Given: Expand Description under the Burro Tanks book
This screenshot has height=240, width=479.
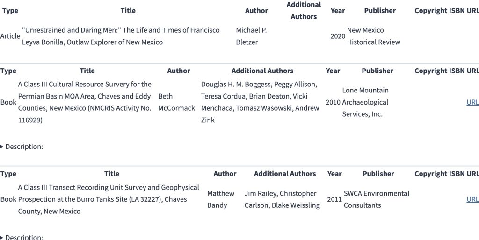Looking at the screenshot, I should coord(24,237).
